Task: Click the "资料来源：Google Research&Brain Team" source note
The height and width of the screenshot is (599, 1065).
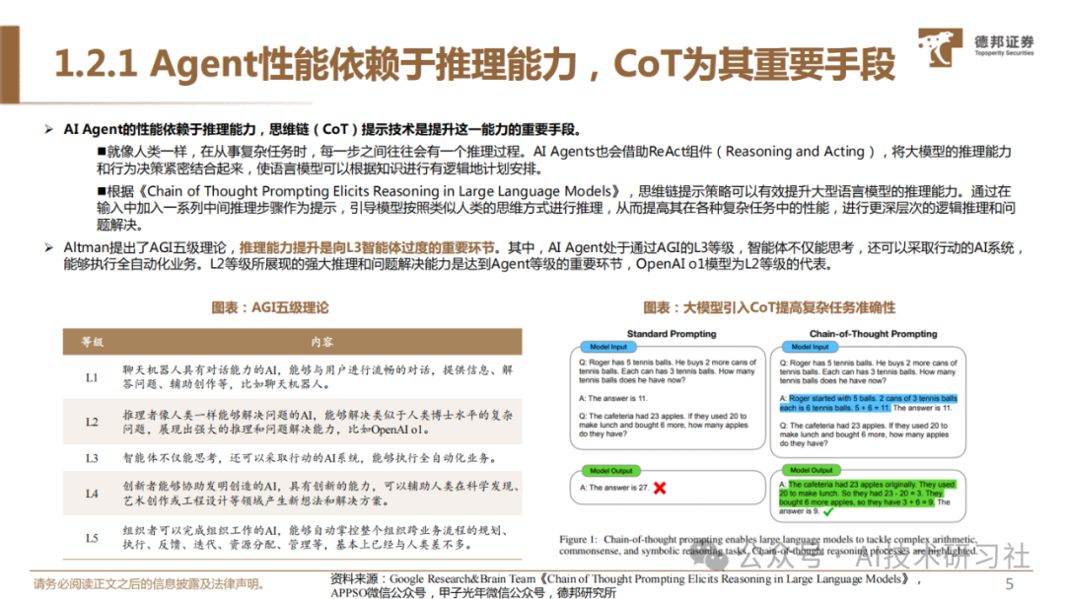Action: click(x=625, y=585)
